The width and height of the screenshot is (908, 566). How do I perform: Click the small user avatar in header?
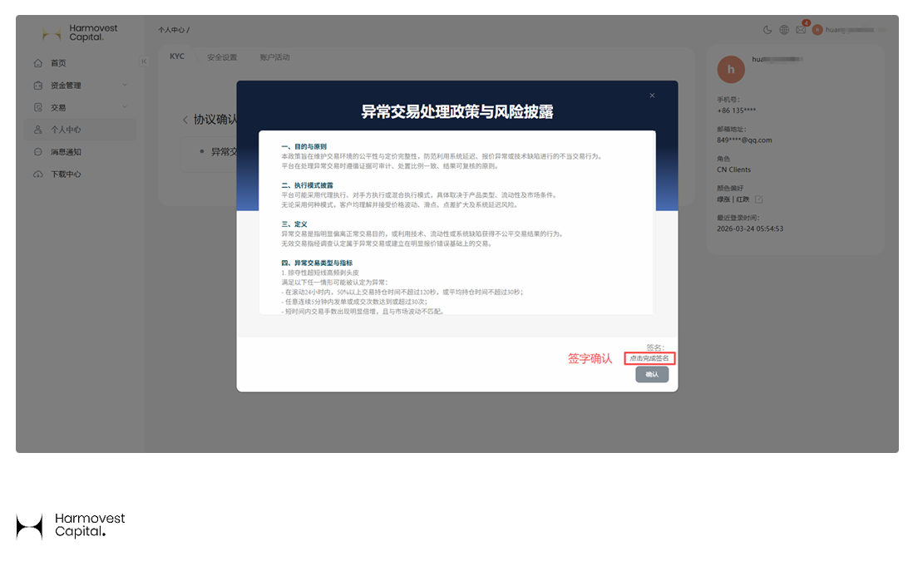(817, 30)
